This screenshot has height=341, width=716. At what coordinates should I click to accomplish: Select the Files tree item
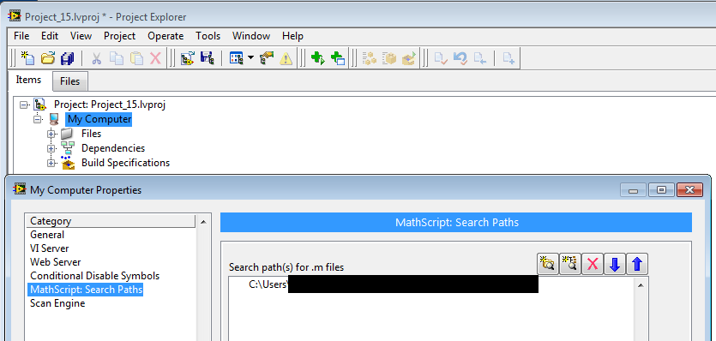[x=92, y=134]
